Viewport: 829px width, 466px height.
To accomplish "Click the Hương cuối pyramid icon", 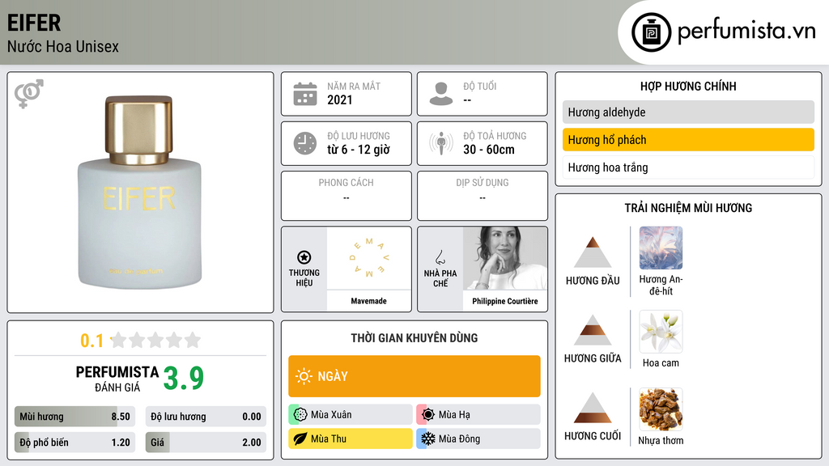I will tap(593, 408).
